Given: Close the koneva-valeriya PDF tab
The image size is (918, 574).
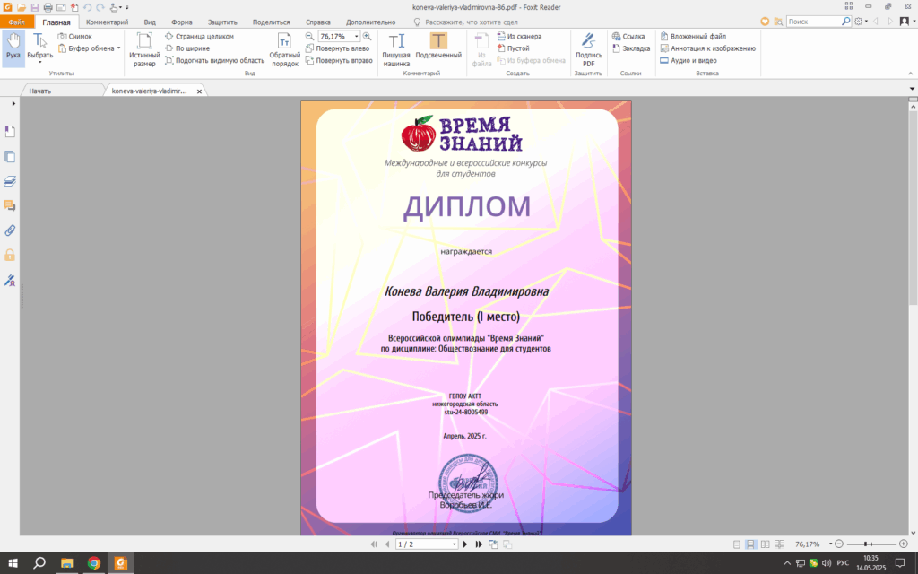Looking at the screenshot, I should pos(199,91).
